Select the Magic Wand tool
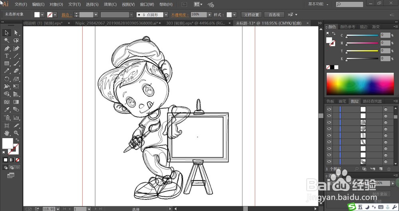399x211 pixels. coord(7,40)
